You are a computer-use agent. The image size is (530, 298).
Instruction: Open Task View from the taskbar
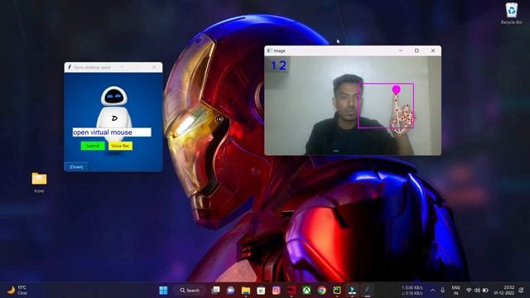point(215,291)
